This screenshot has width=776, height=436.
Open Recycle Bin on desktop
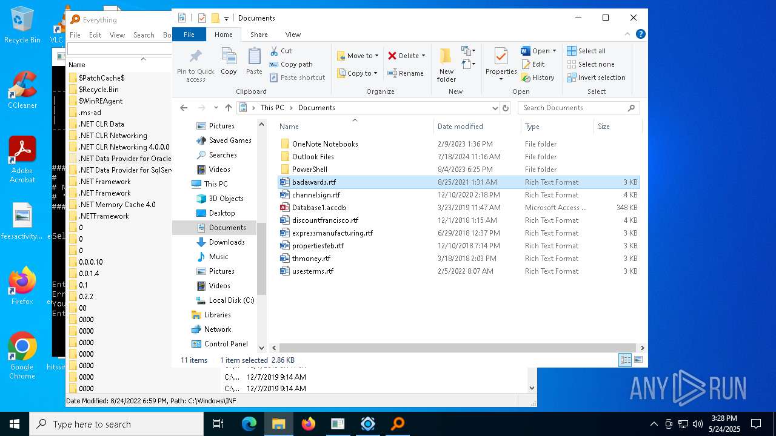22,25
